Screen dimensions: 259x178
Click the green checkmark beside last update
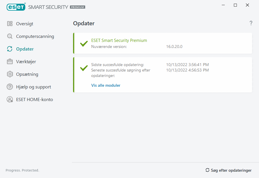(84, 68)
